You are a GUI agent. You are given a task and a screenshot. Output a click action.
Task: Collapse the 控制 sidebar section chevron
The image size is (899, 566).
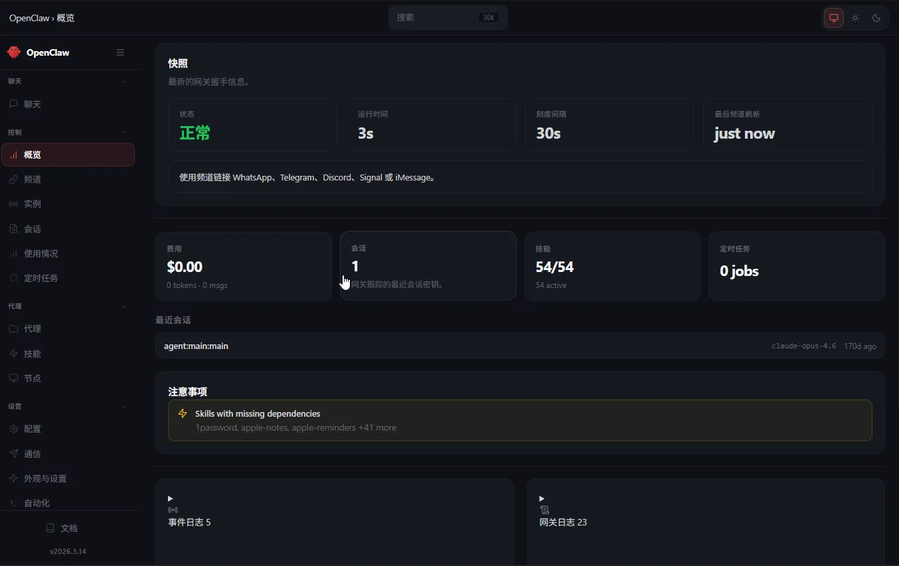[x=124, y=132]
